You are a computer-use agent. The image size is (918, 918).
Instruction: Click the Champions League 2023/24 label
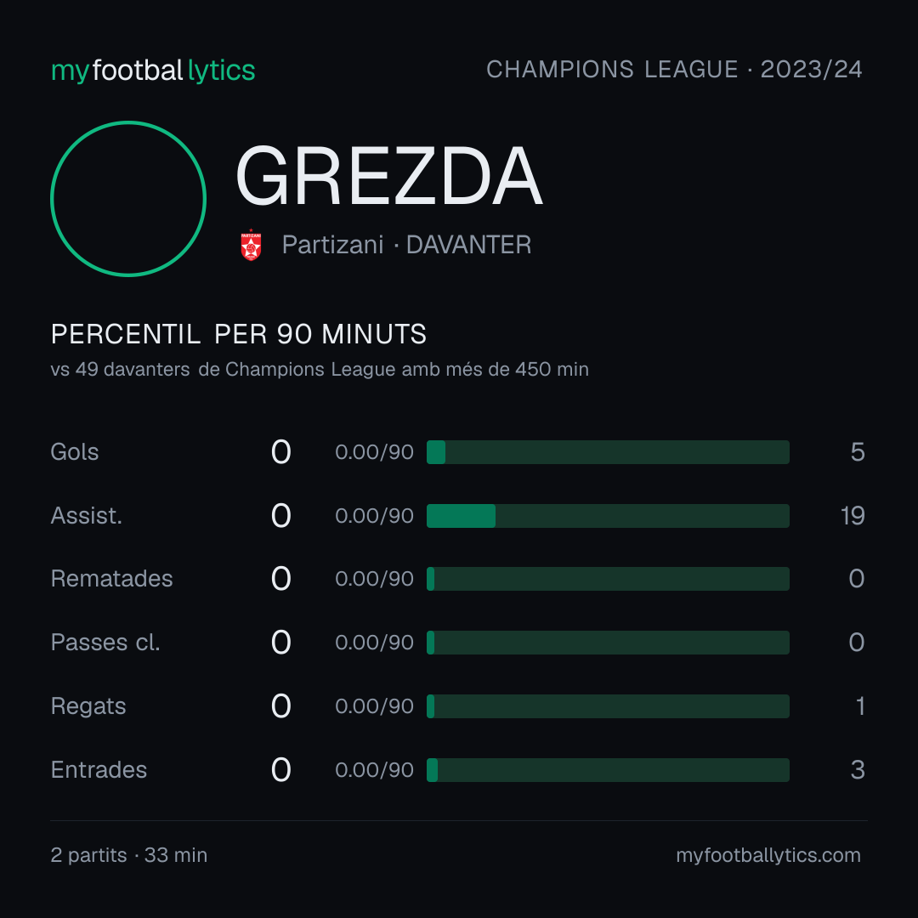pyautogui.click(x=674, y=69)
